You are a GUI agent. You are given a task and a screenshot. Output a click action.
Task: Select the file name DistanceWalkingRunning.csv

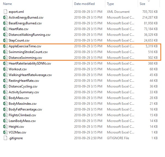click(29, 35)
